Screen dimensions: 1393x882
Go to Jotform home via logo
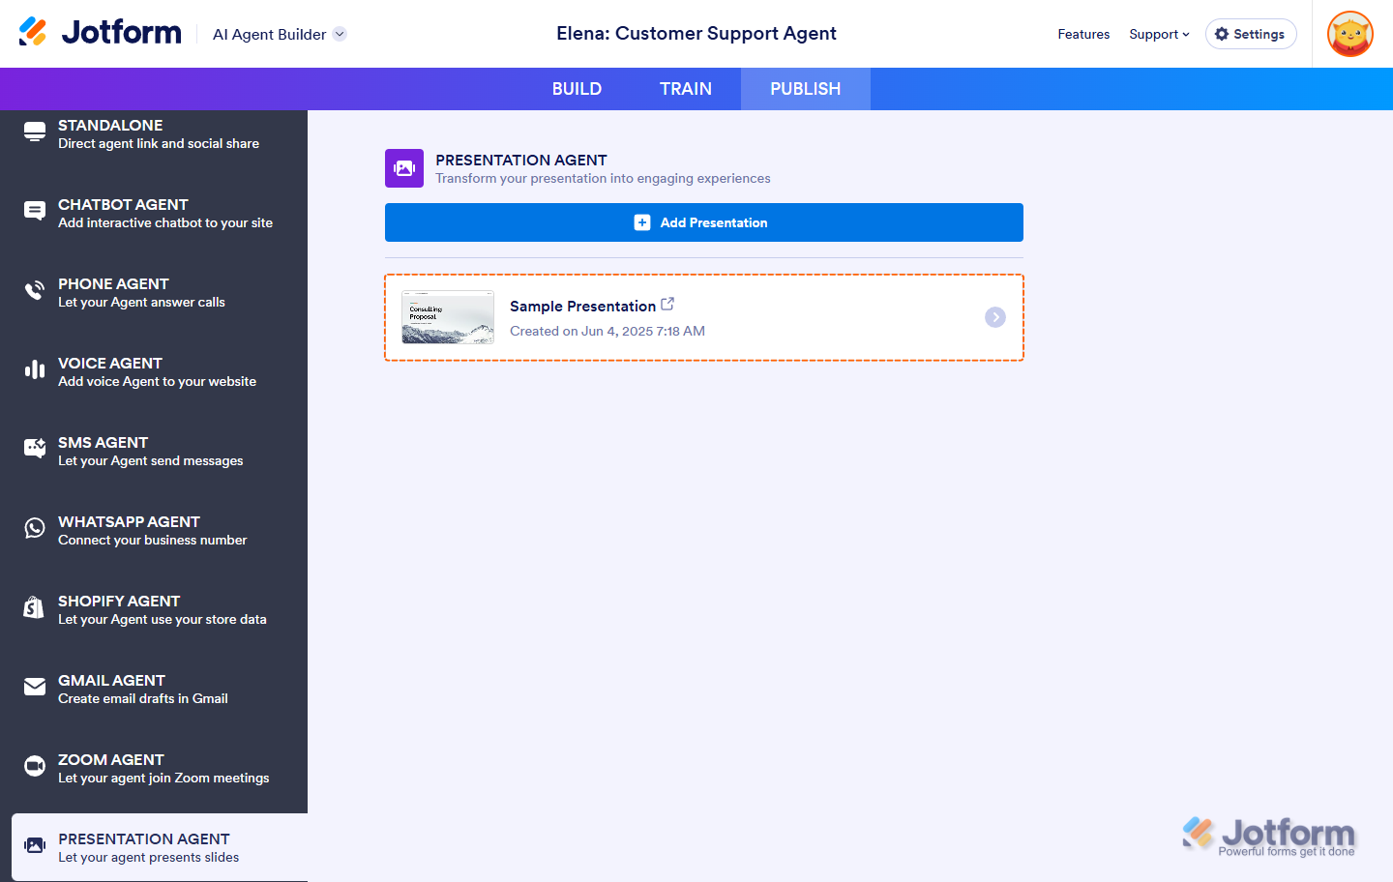(x=101, y=33)
